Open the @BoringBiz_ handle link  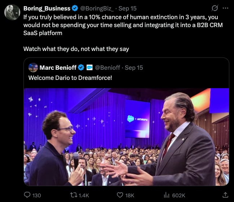click(x=97, y=8)
